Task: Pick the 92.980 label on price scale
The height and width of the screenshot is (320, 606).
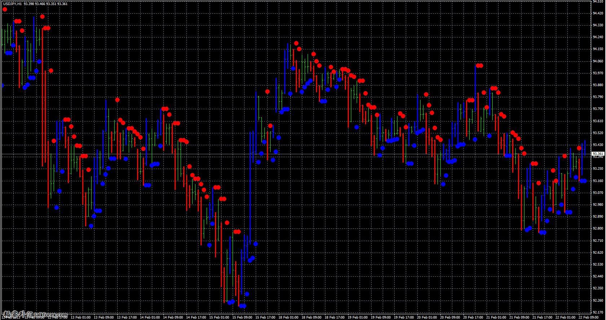Action: (598, 205)
